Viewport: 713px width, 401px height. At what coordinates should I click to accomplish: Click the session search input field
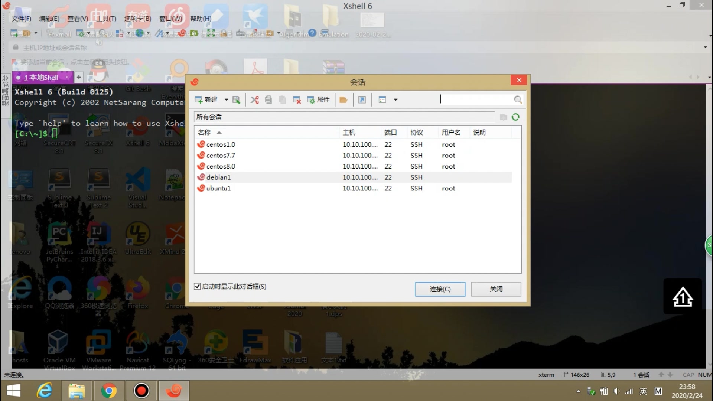[x=476, y=99]
